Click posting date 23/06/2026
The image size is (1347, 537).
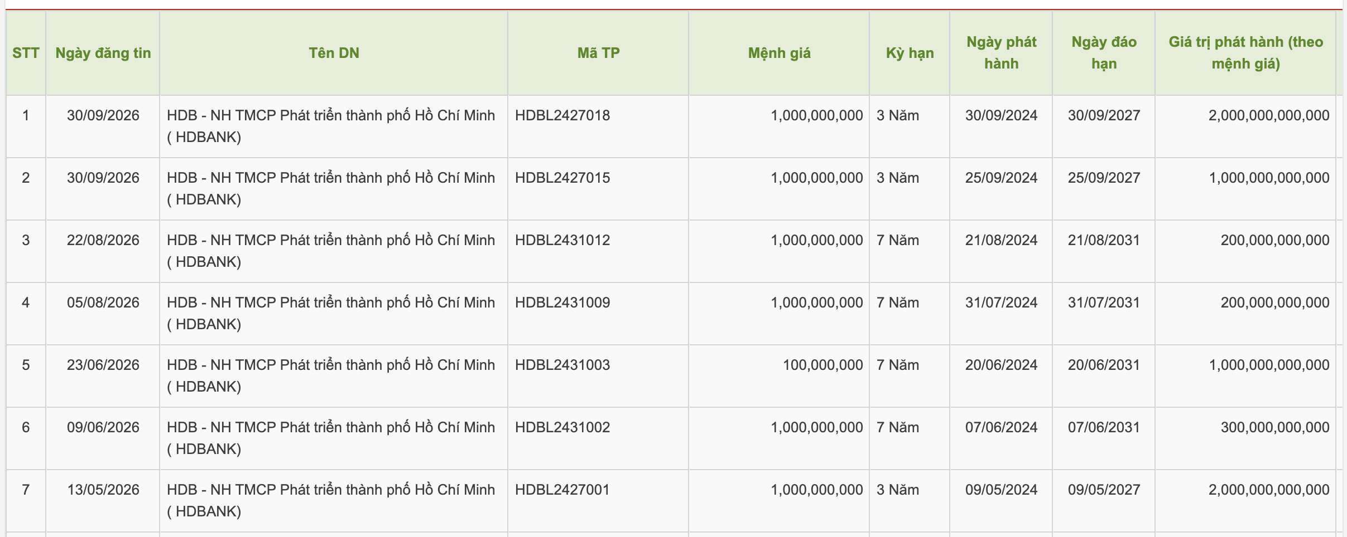coord(103,365)
